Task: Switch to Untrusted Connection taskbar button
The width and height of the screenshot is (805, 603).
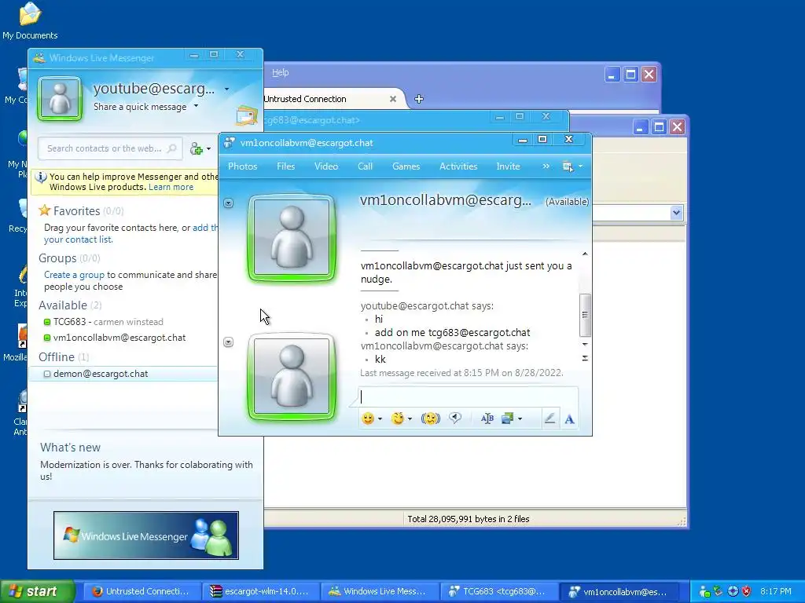Action: click(x=142, y=591)
